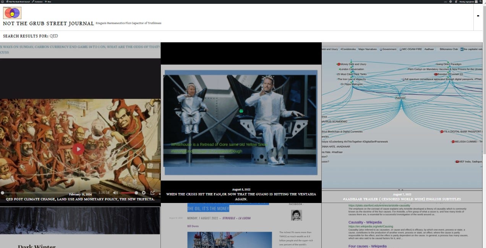Click the 'August 7, 2022' post date

(402, 194)
